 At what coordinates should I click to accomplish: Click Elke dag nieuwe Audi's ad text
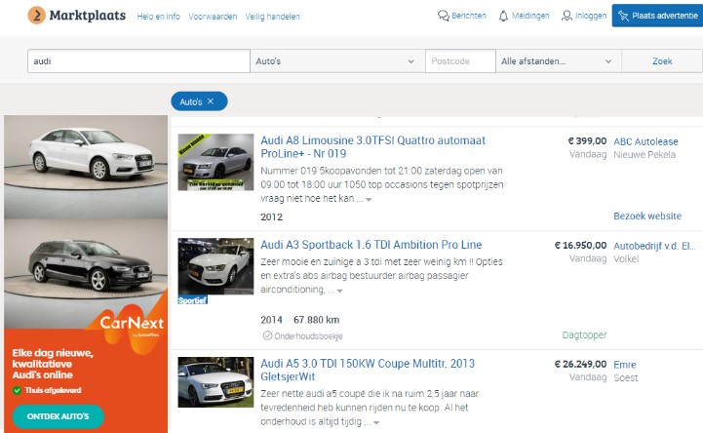53,364
